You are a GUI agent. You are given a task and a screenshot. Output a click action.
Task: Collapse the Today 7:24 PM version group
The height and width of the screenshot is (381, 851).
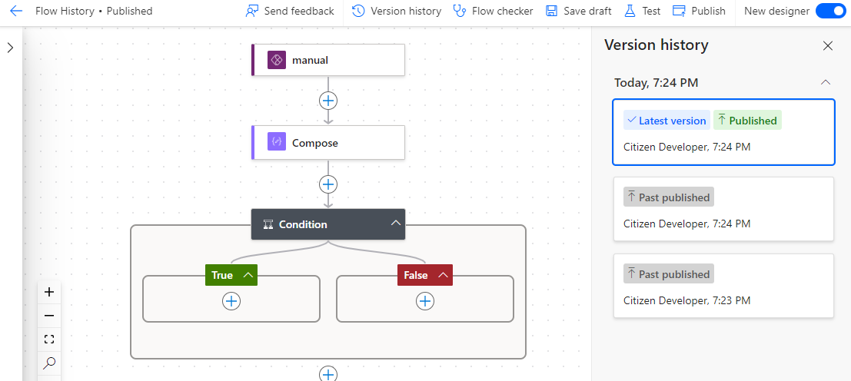(x=826, y=82)
